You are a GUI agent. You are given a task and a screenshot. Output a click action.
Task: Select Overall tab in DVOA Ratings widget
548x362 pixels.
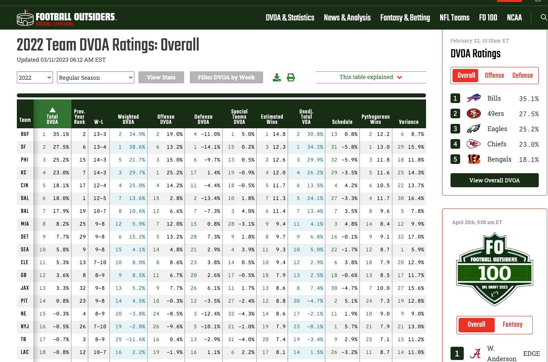point(466,75)
